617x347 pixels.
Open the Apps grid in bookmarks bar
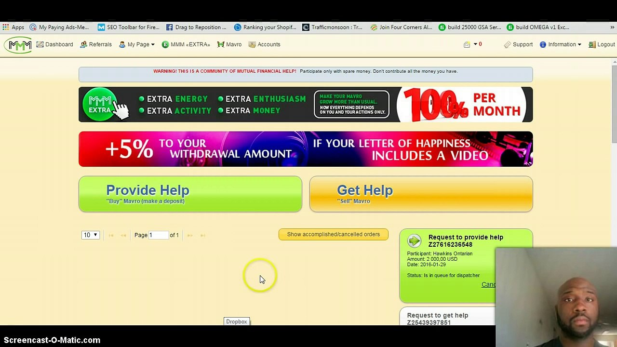coord(13,27)
